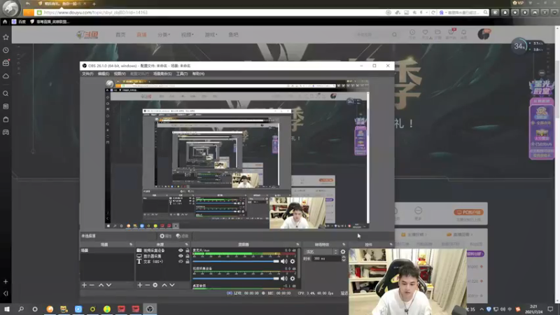Image resolution: width=560 pixels, height=315 pixels.
Task: Open the search icon in browser sidebar
Action: click(x=6, y=94)
